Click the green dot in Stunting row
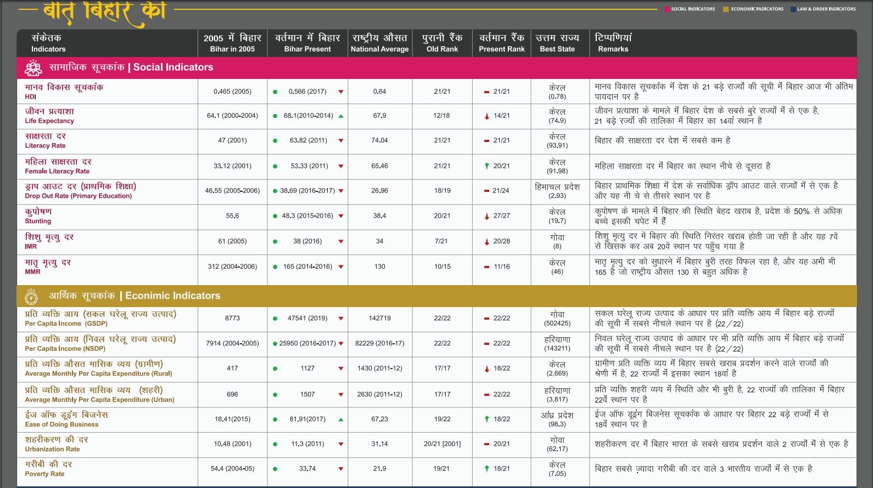Image resolution: width=873 pixels, height=488 pixels. point(275,216)
